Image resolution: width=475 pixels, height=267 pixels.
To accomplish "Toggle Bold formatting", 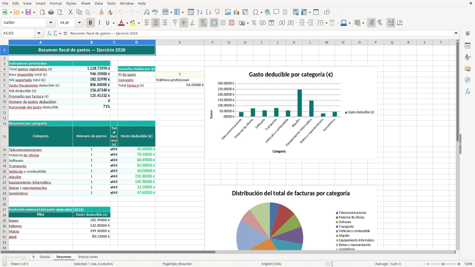I will click(91, 23).
